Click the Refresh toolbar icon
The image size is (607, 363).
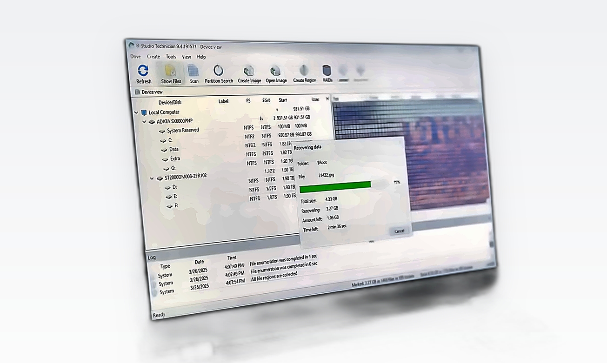143,71
